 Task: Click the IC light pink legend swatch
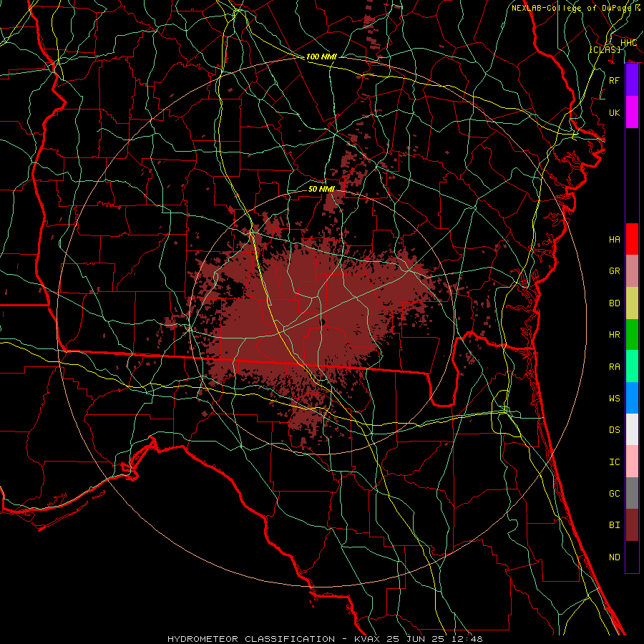pyautogui.click(x=632, y=462)
